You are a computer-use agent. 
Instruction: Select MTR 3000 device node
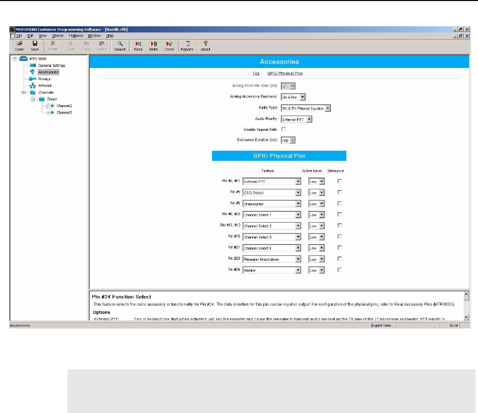38,59
